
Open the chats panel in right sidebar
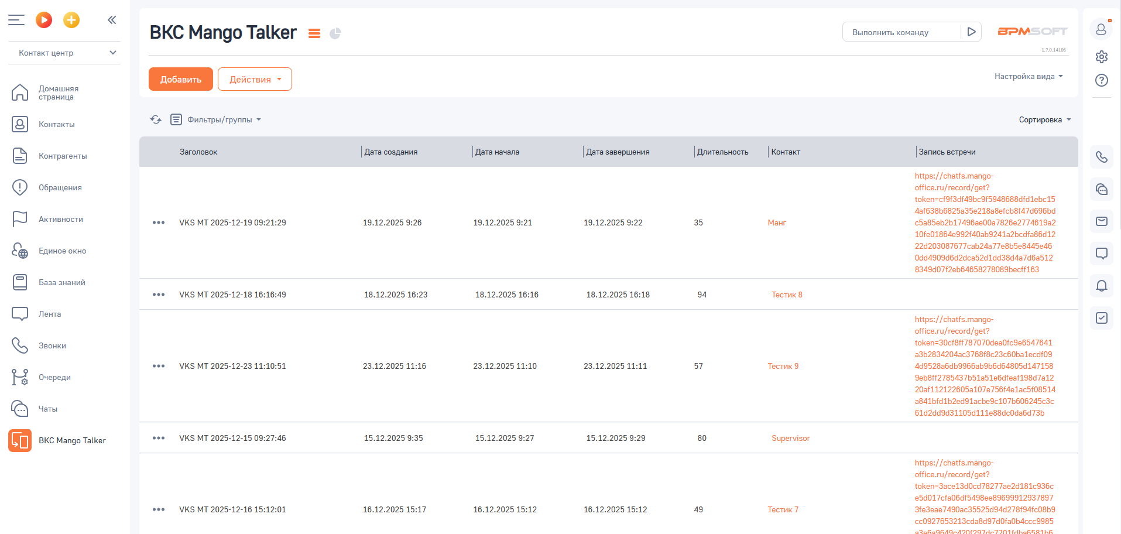coord(1102,189)
